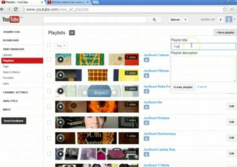The image size is (237, 167).
Task: Click the YouTube search box
Action: click(95, 19)
